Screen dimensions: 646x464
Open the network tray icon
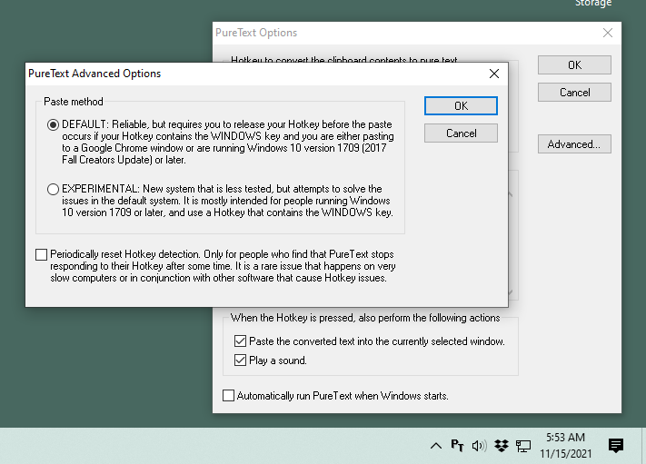[x=523, y=446]
